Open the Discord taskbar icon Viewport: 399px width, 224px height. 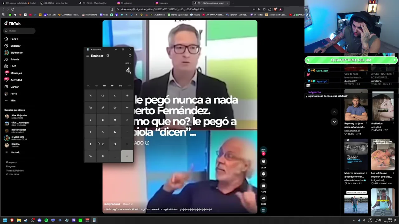coord(39,220)
